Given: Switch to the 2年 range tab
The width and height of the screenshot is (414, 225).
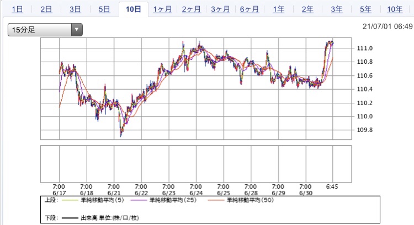Looking at the screenshot, I should [307, 9].
